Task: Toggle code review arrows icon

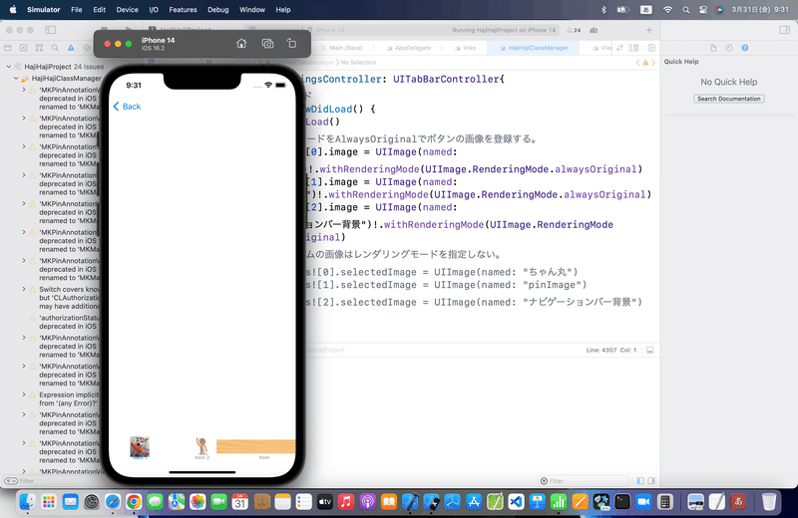Action: click(619, 48)
